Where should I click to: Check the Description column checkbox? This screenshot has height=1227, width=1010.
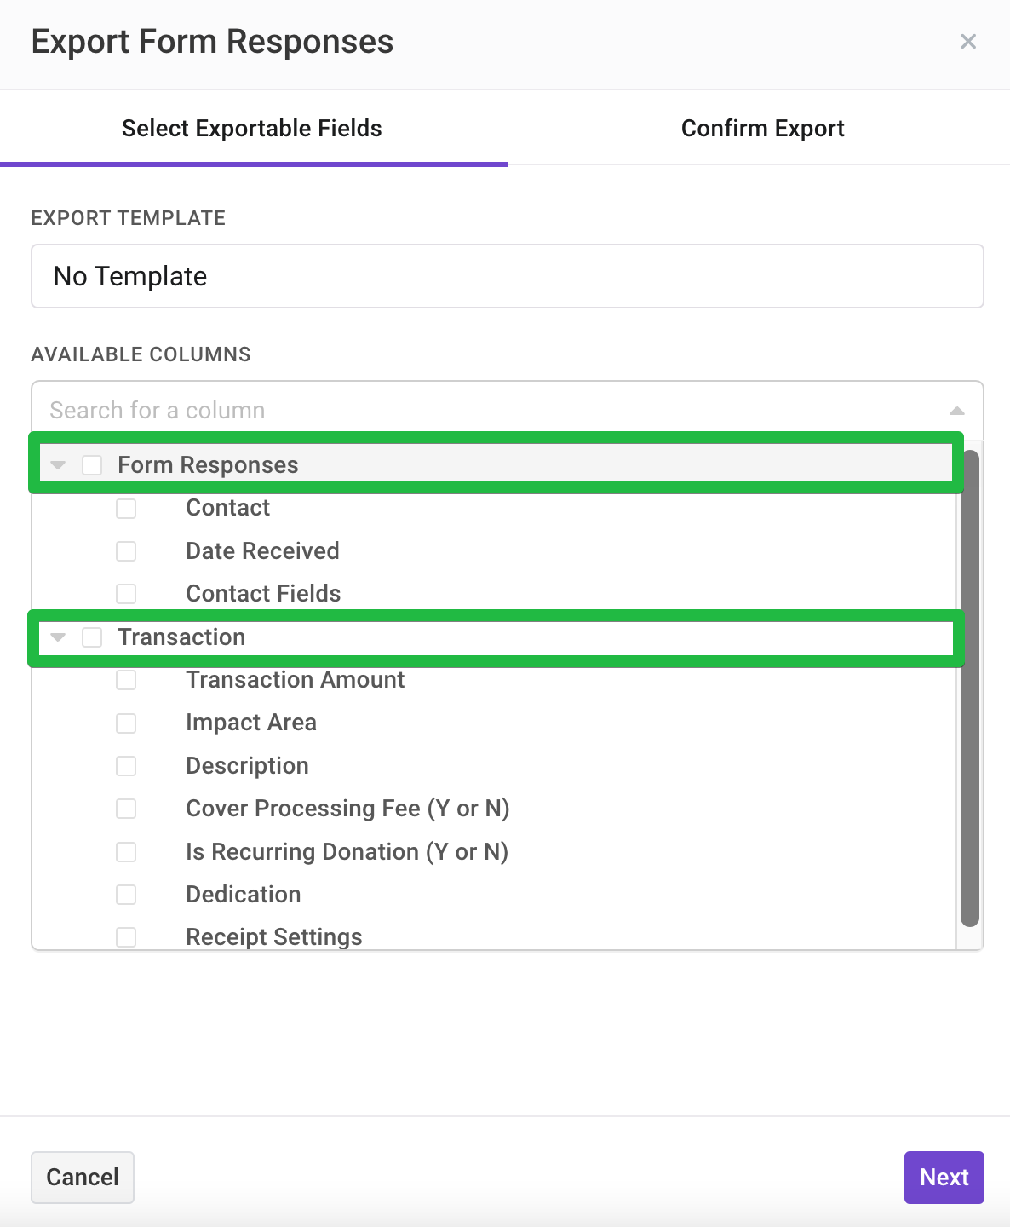[126, 766]
